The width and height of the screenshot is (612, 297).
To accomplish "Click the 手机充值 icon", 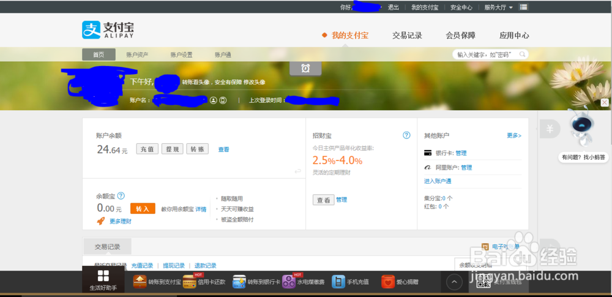I will (338, 281).
